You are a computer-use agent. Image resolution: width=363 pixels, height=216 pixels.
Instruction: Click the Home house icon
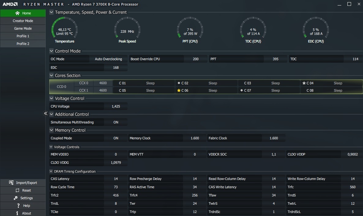(x=17, y=13)
